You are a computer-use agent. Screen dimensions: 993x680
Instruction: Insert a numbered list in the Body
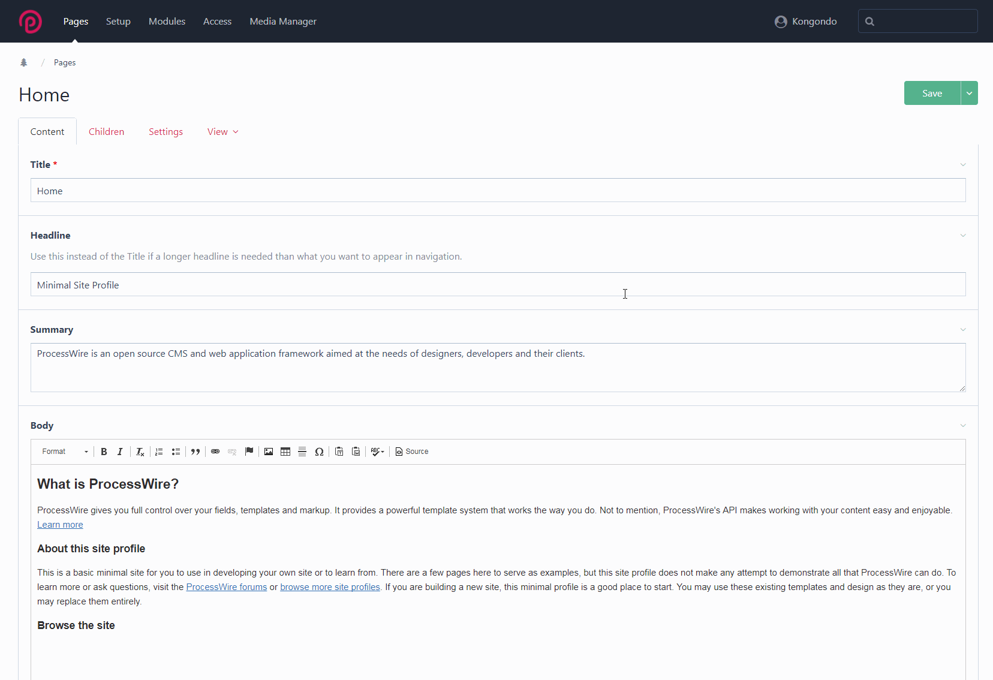pos(158,452)
